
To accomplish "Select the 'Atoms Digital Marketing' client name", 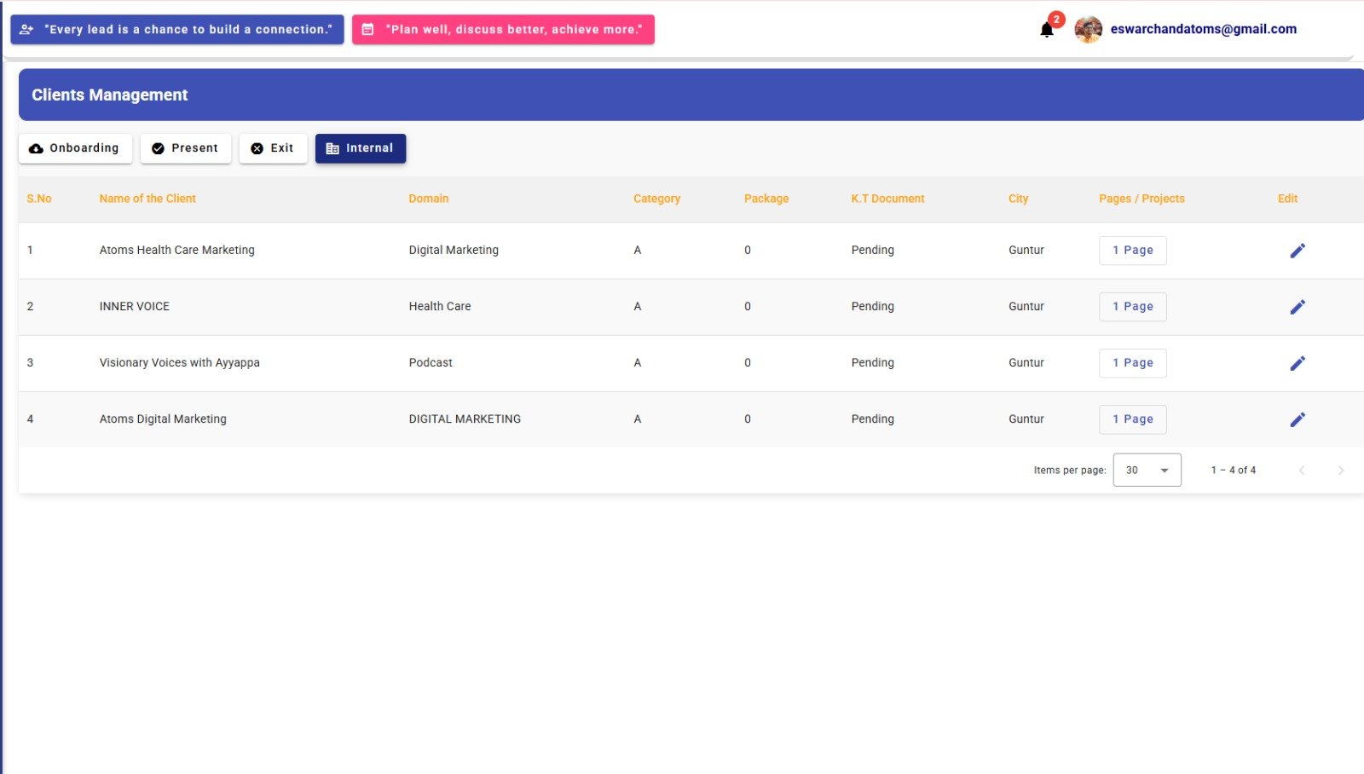I will point(163,419).
